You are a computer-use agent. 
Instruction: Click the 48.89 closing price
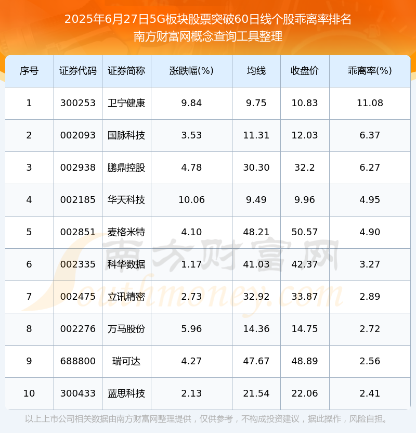305,361
